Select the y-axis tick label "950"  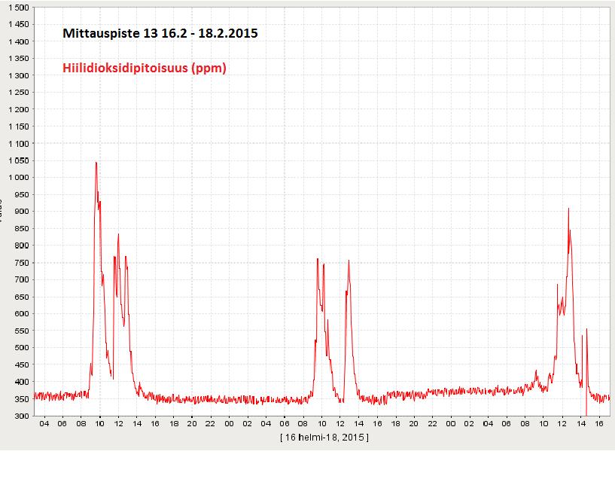pyautogui.click(x=22, y=194)
